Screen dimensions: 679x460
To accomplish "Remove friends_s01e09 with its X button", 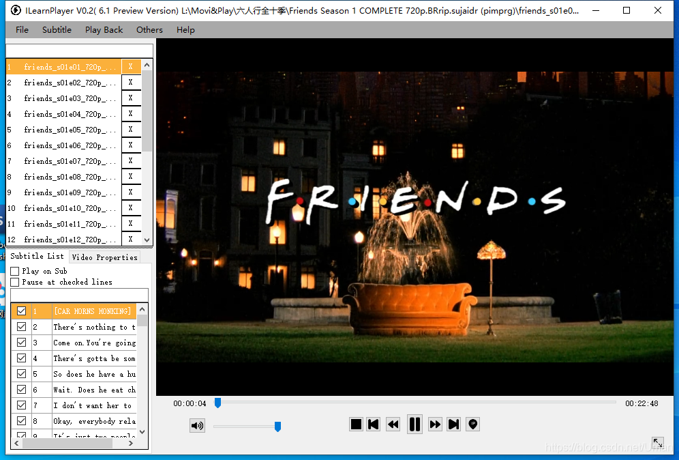I will [x=131, y=192].
